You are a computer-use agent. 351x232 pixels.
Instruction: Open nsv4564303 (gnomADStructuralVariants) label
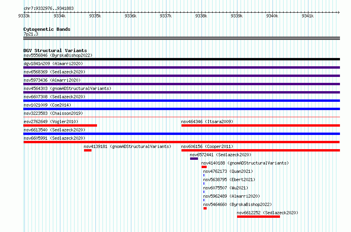coord(67,88)
